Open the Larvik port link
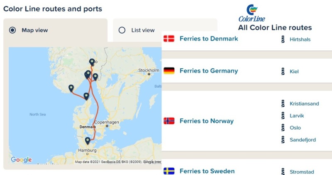The image size is (332, 175). pyautogui.click(x=297, y=116)
